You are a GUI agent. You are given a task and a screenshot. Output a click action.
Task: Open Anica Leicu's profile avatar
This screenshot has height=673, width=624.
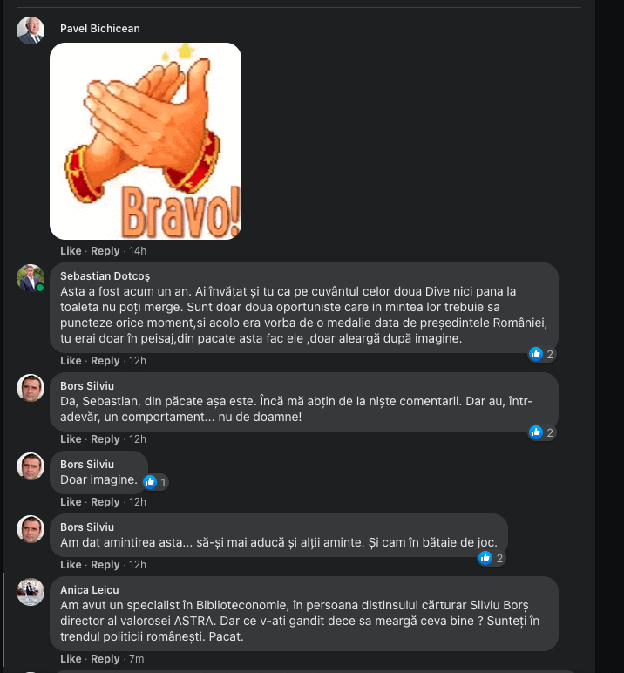click(31, 592)
